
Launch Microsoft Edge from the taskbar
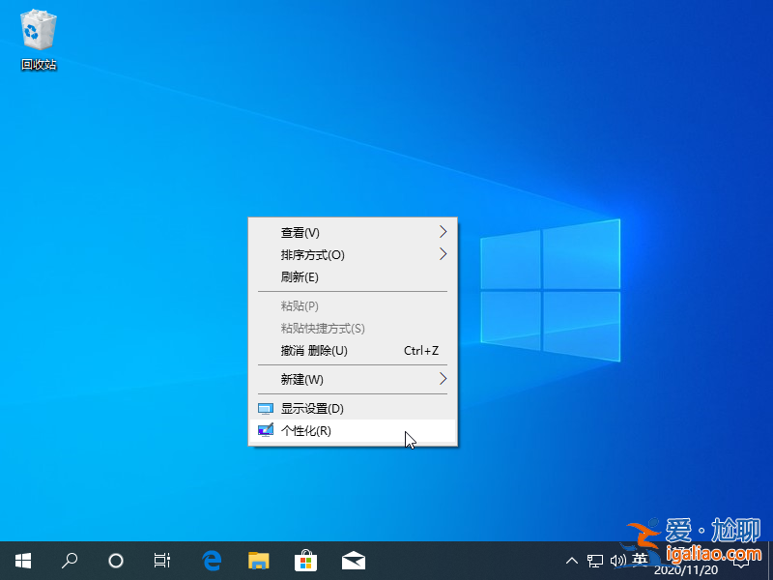212,560
